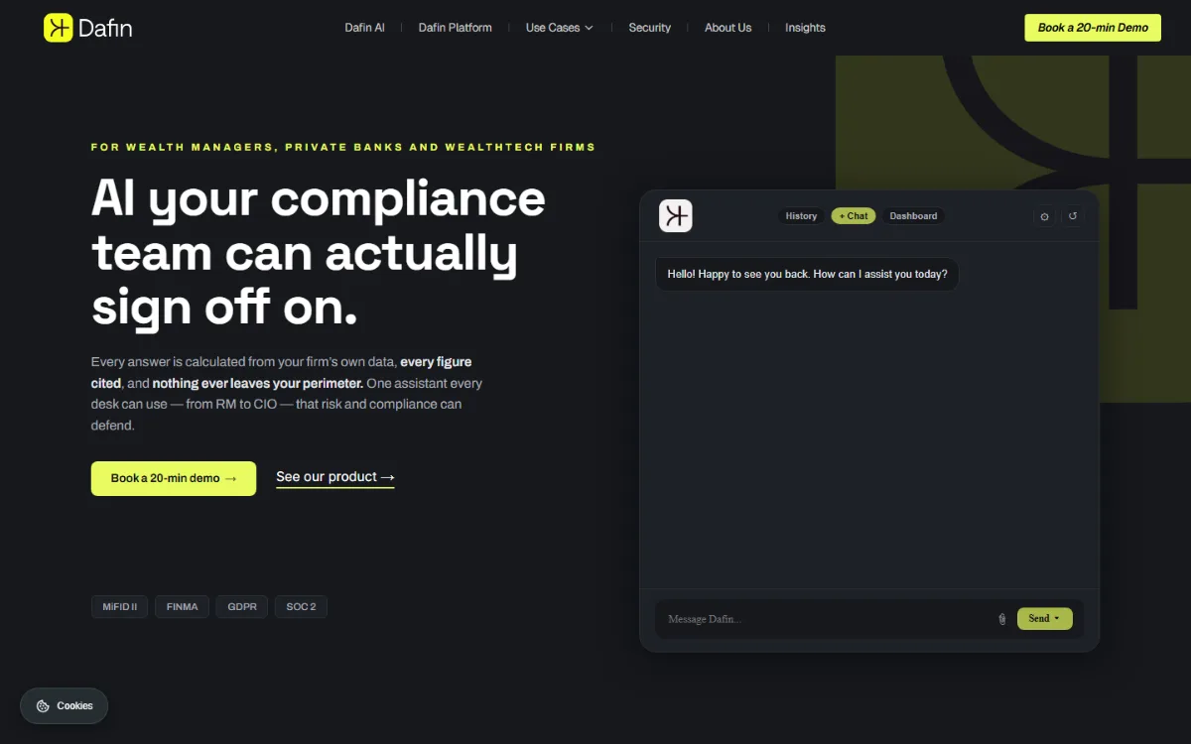Click the Send button in the chat widget
The width and height of the screenshot is (1191, 744).
click(x=1044, y=619)
